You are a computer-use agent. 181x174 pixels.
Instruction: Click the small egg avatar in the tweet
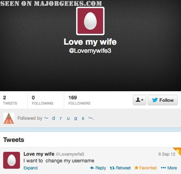[12, 160]
